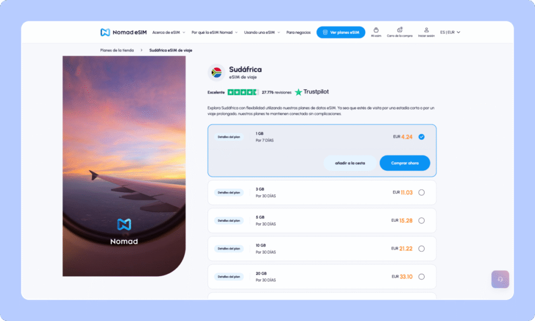535x321 pixels.
Task: Click the Comprar ahora button
Action: (x=405, y=163)
